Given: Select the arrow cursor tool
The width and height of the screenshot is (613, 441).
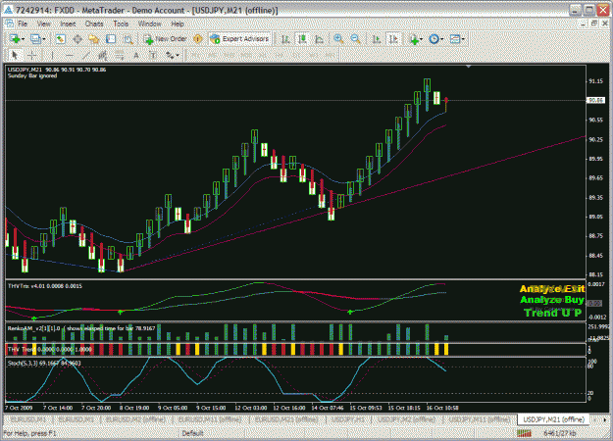Looking at the screenshot, I should 15,55.
